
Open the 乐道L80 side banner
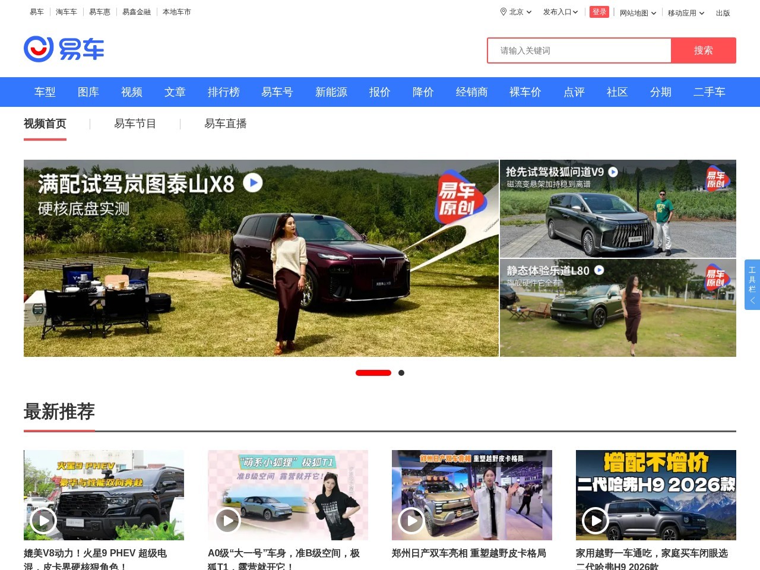point(618,308)
